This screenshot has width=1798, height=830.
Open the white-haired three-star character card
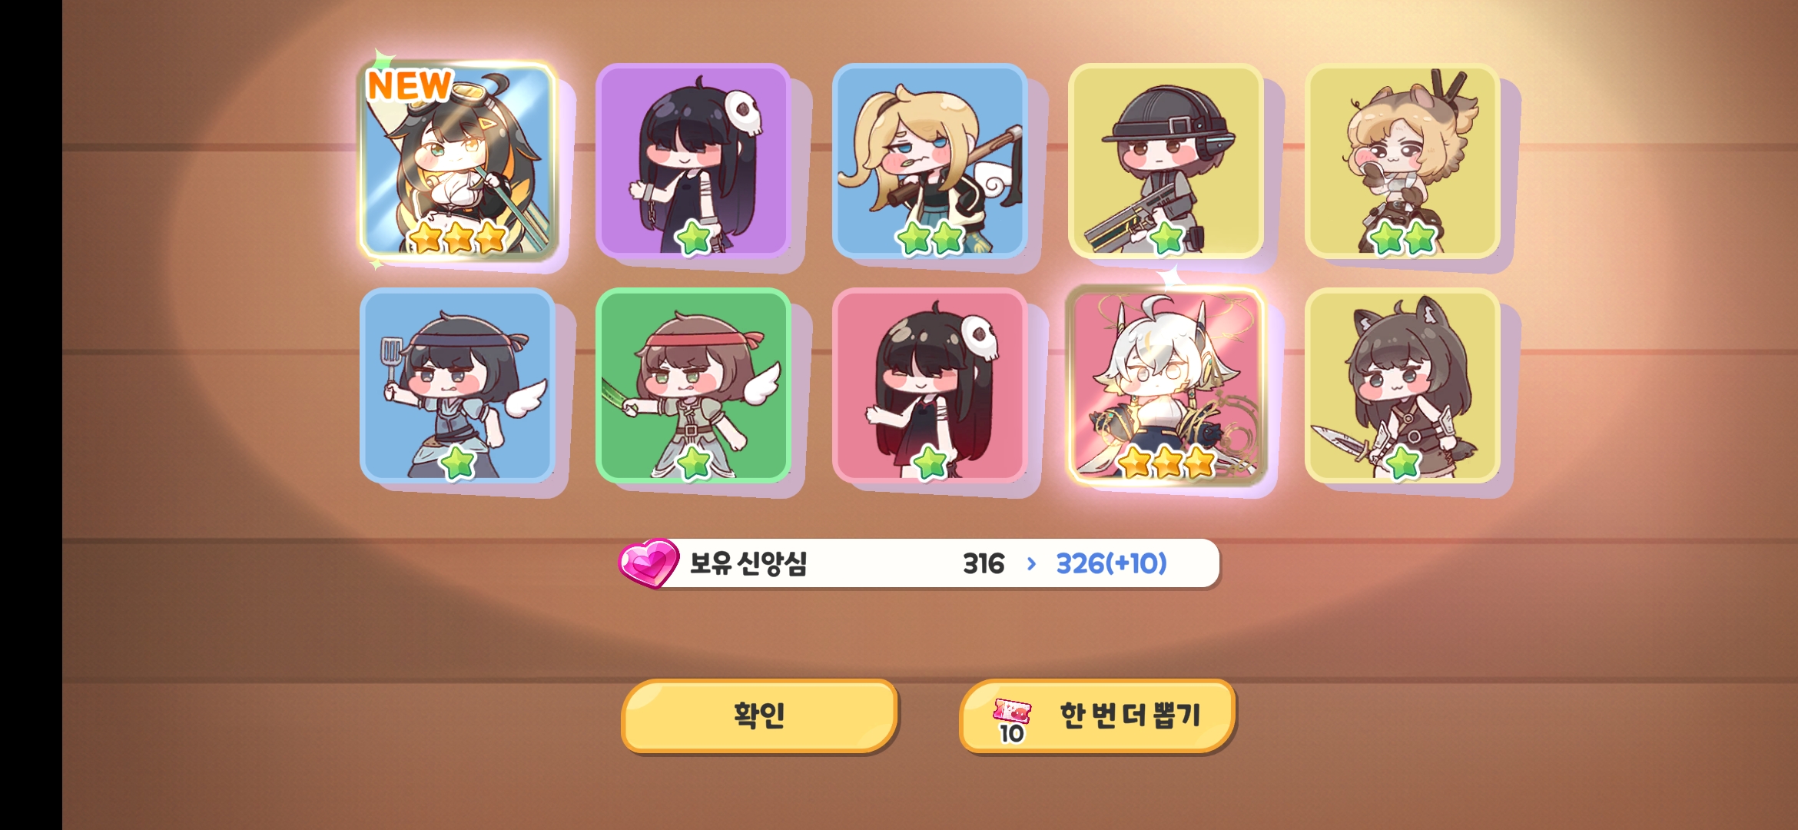pos(1166,385)
